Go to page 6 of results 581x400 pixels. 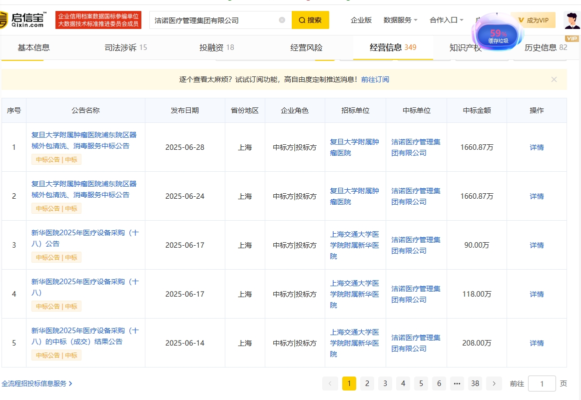click(439, 384)
